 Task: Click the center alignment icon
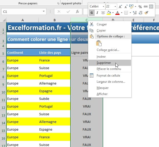pyautogui.click(x=103, y=13)
